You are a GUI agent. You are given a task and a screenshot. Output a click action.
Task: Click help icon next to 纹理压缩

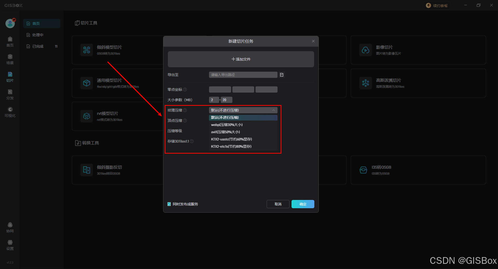click(185, 110)
